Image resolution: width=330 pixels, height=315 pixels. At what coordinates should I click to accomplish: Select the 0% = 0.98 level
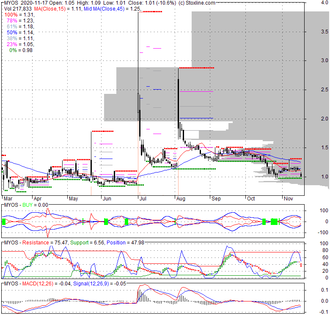[x=21, y=50]
